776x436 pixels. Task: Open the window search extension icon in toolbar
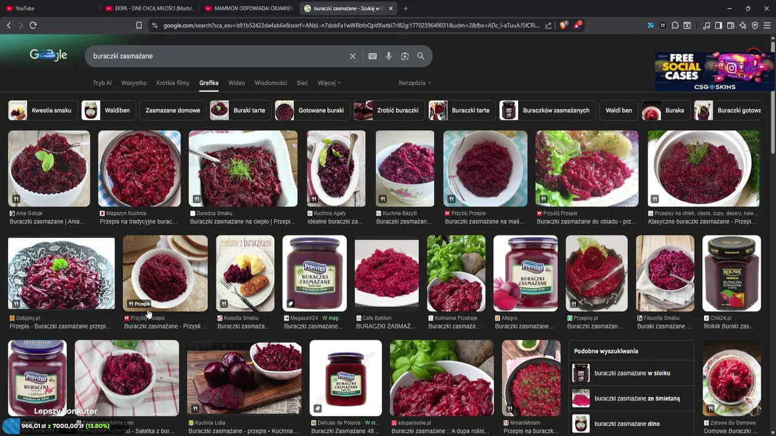point(687,25)
